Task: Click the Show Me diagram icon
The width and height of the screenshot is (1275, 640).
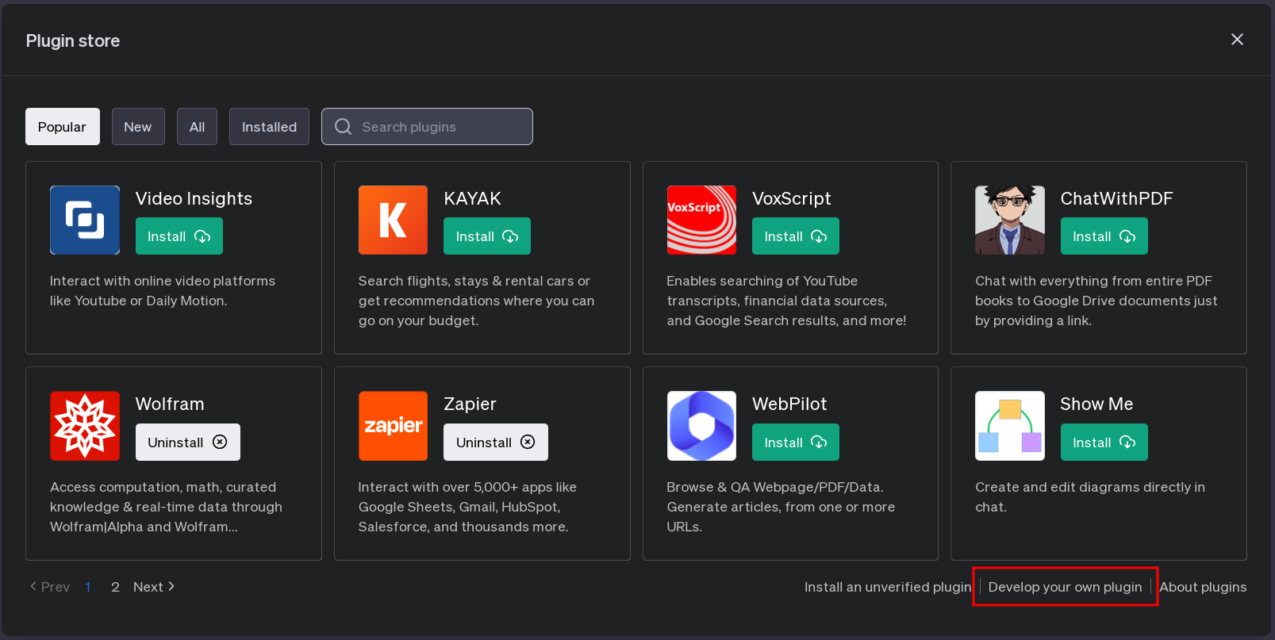Action: point(1009,426)
